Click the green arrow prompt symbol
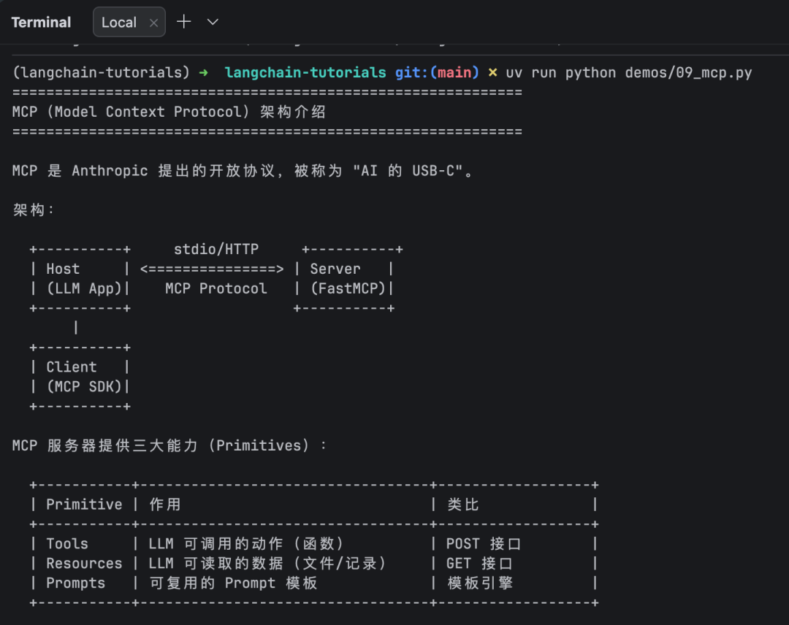Image resolution: width=789 pixels, height=625 pixels. click(x=203, y=73)
